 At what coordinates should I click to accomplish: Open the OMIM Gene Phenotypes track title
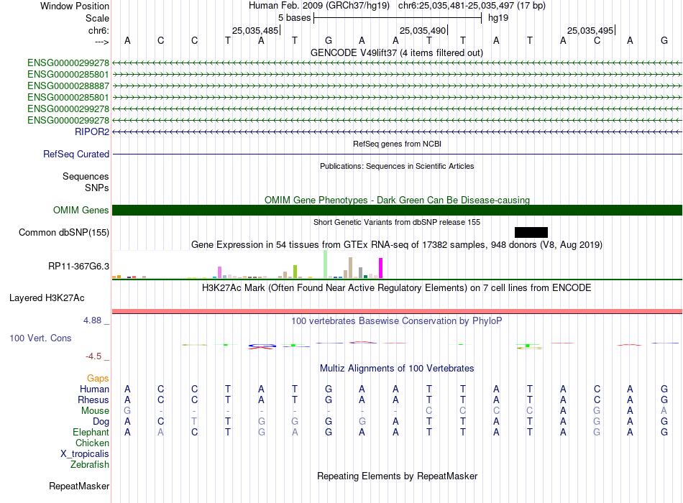point(397,200)
